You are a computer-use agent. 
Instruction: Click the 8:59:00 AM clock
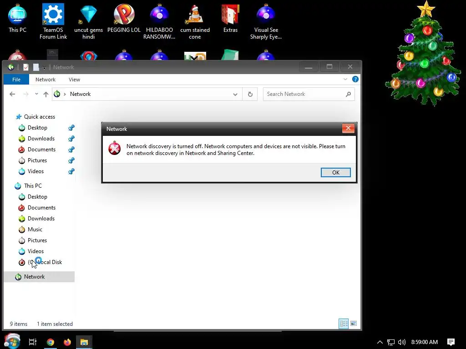(x=425, y=342)
